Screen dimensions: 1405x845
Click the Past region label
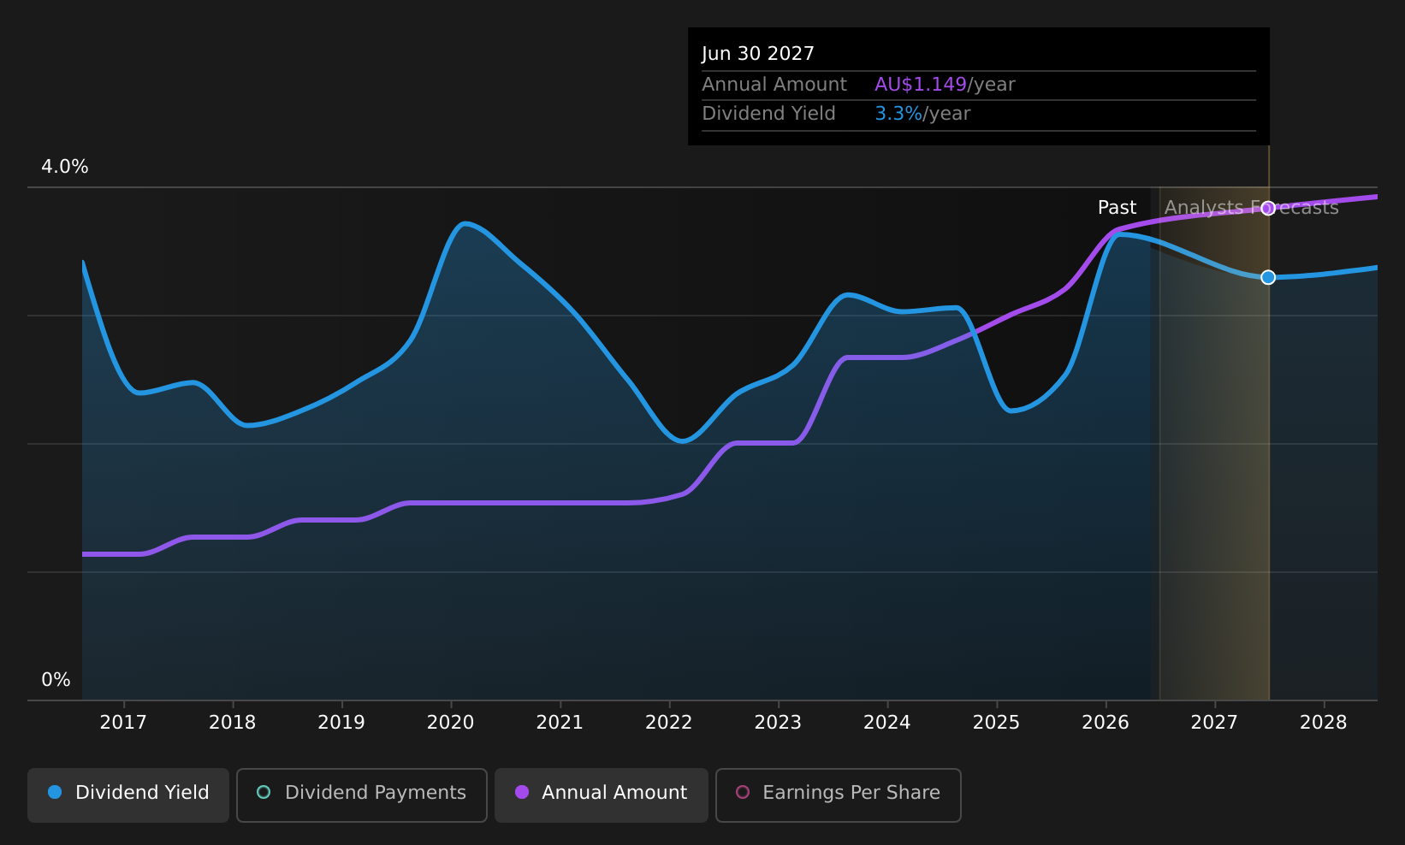click(x=1117, y=208)
